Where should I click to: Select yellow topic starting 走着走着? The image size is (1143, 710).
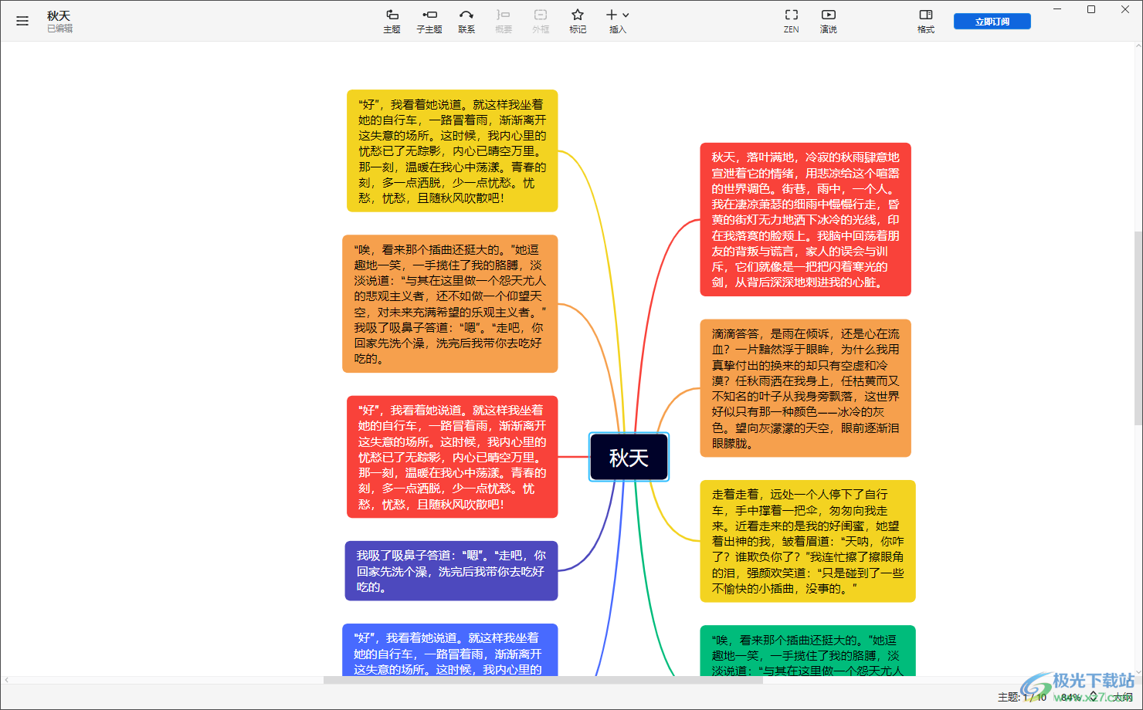click(808, 541)
